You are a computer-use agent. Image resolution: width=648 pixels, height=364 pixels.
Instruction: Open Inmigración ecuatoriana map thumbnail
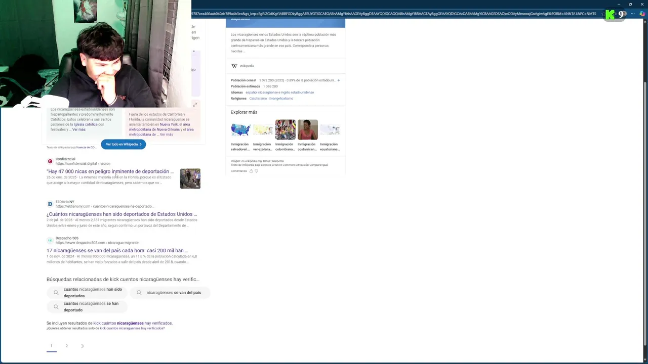point(330,129)
